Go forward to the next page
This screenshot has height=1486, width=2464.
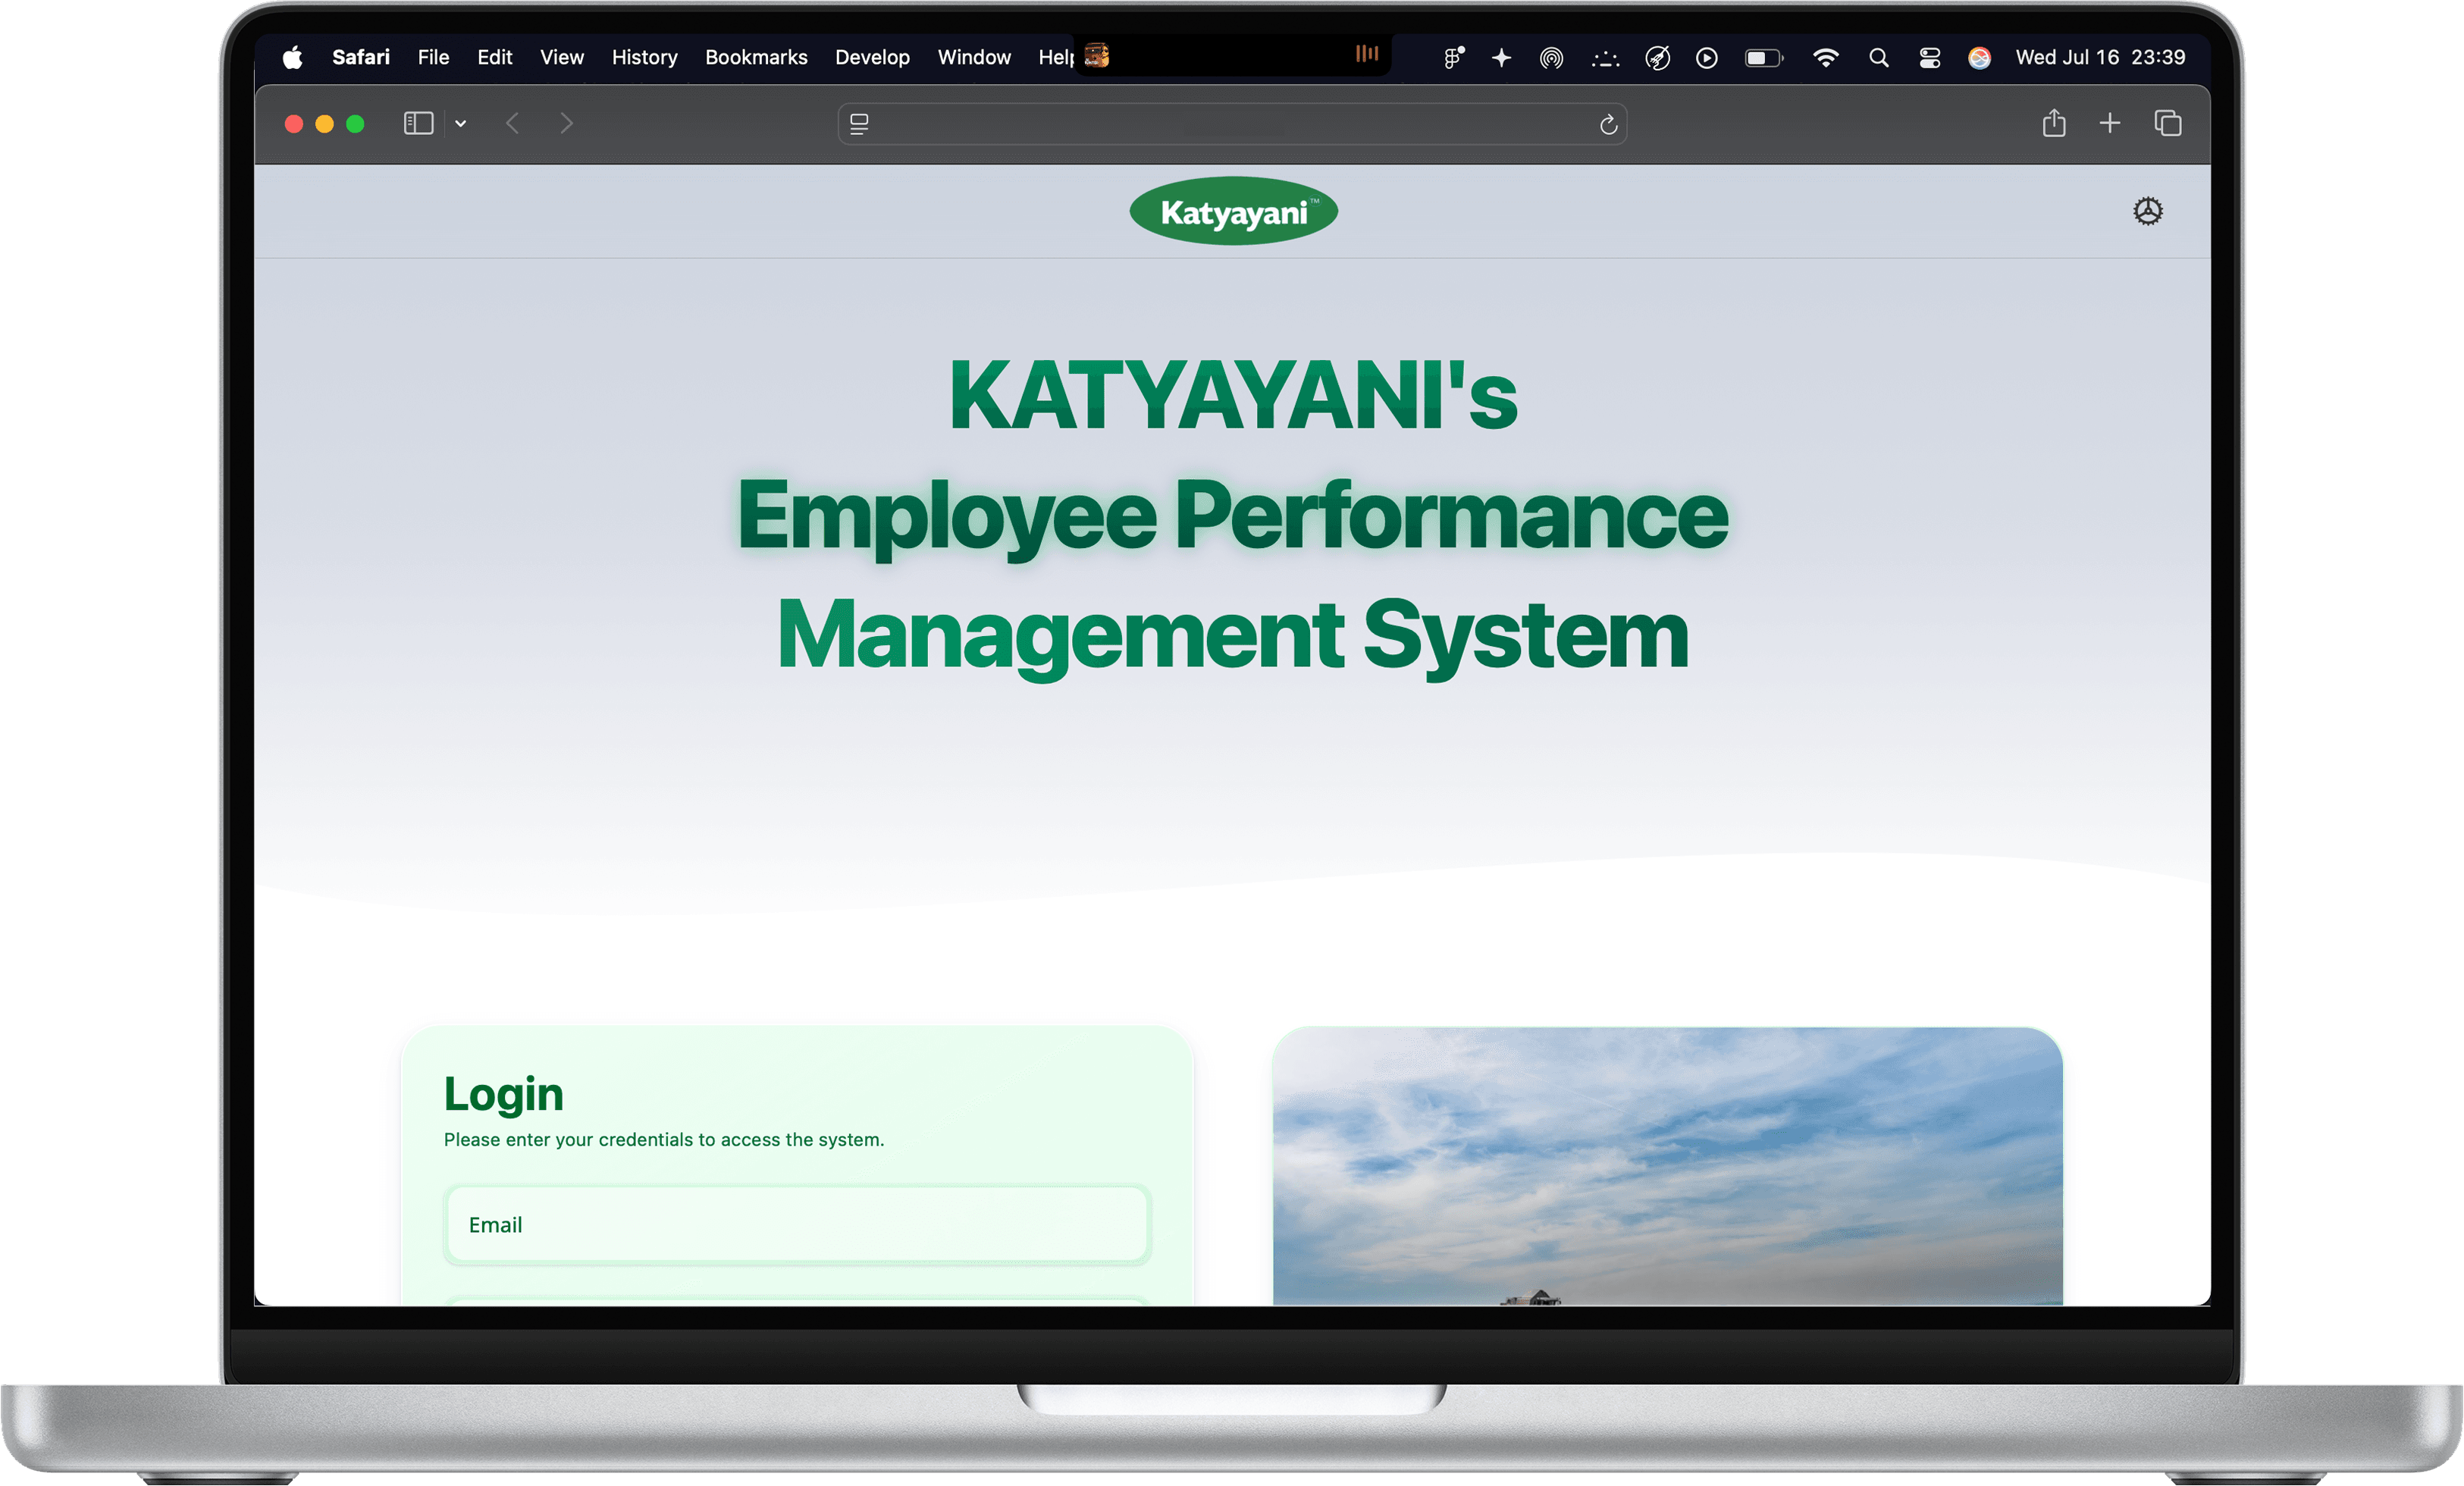[567, 123]
